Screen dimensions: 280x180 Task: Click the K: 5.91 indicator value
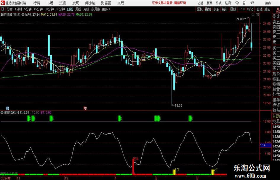(x=25, y=113)
